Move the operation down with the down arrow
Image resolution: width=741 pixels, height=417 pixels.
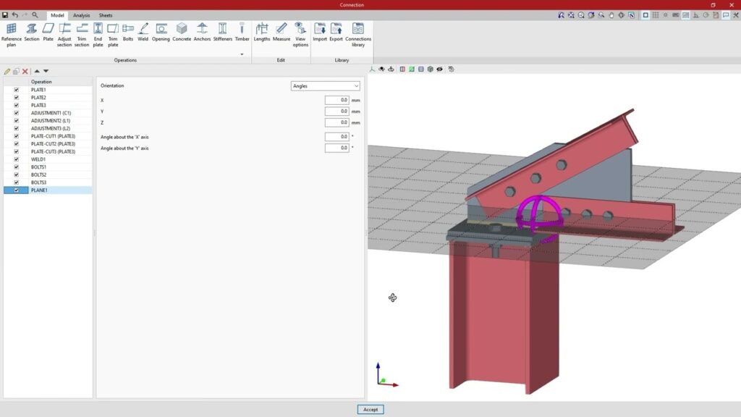tap(46, 71)
